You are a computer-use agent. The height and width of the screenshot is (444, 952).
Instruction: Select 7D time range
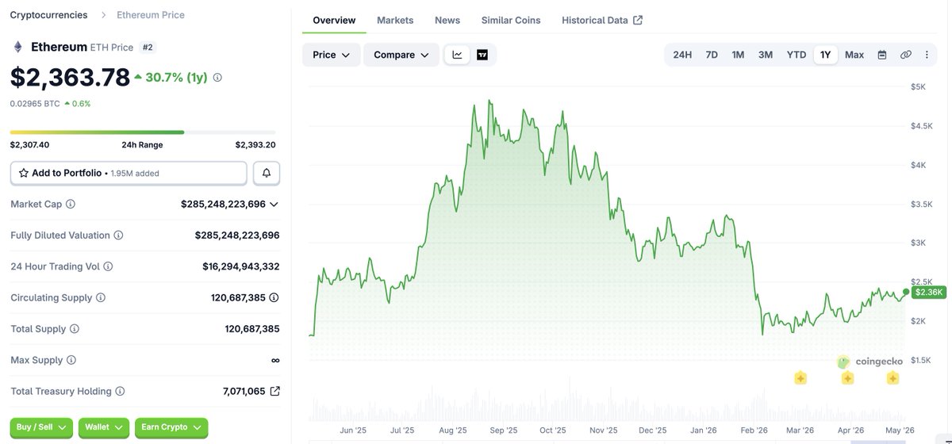coord(712,55)
